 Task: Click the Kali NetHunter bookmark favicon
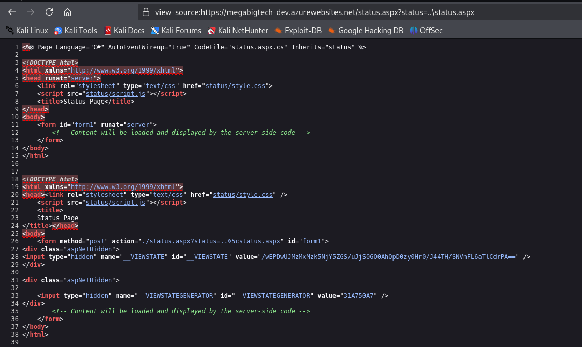(212, 31)
